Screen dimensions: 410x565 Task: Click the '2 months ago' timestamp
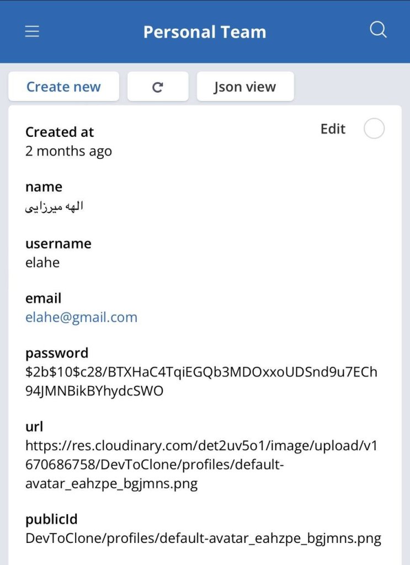pos(68,151)
